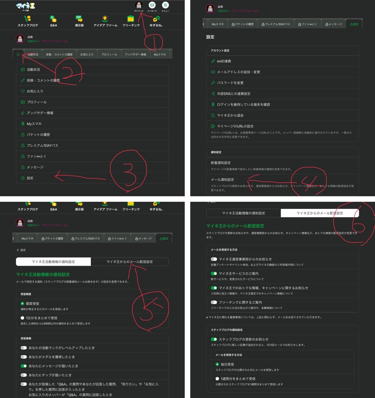Click lock icon of プレミアム1DAYパス list row
Viewport: 375px width, 398px height.
[x=22, y=146]
